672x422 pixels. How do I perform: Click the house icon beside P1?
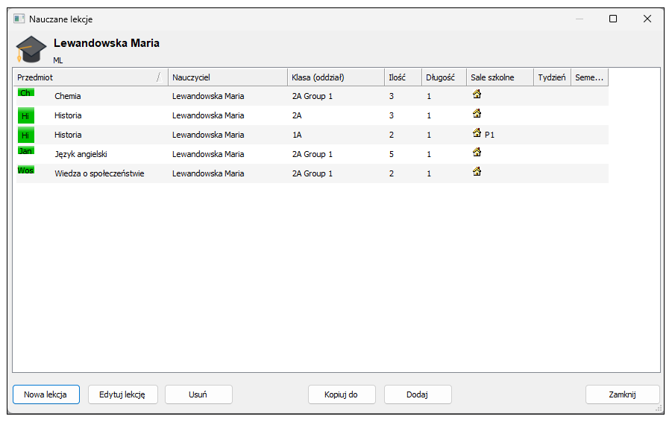click(477, 132)
